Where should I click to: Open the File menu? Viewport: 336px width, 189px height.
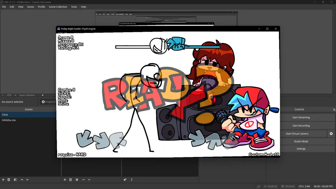(4, 7)
